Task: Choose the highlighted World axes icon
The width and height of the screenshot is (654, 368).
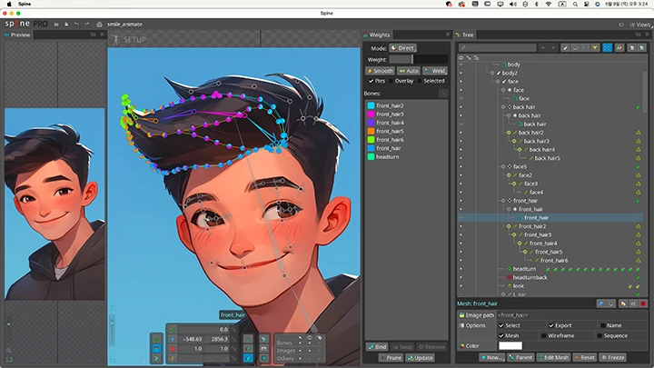Action: click(248, 358)
